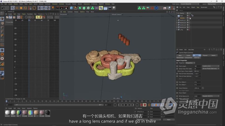
Task: Open the Layout dropdown at top right
Action: point(215,4)
